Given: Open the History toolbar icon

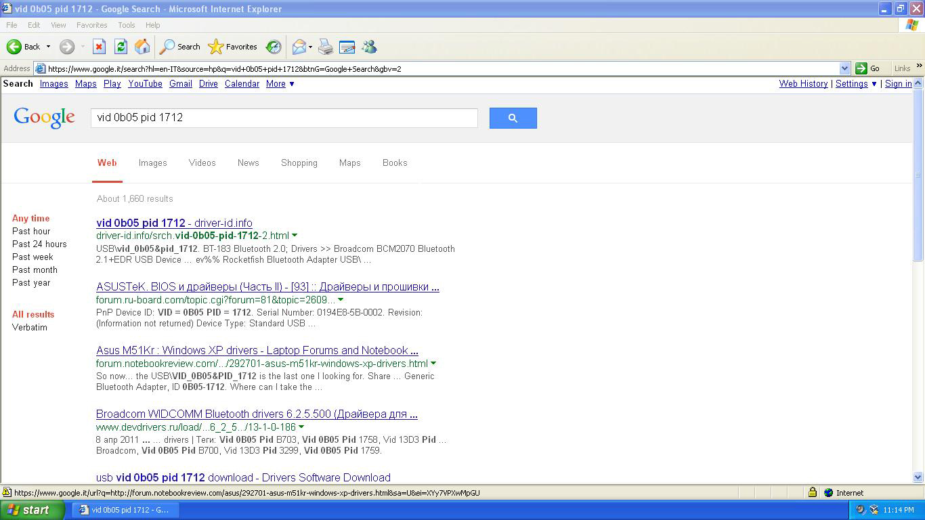Looking at the screenshot, I should 274,47.
